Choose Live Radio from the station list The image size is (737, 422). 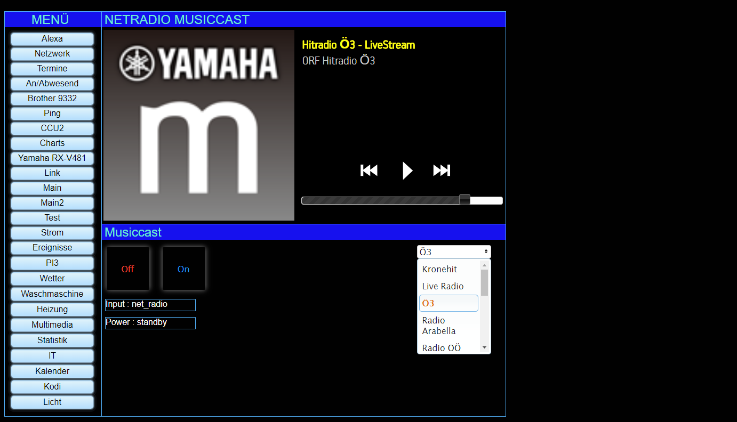click(x=448, y=286)
